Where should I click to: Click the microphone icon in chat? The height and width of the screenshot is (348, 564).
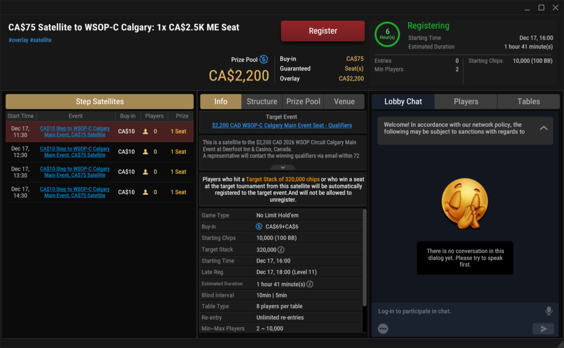[549, 311]
